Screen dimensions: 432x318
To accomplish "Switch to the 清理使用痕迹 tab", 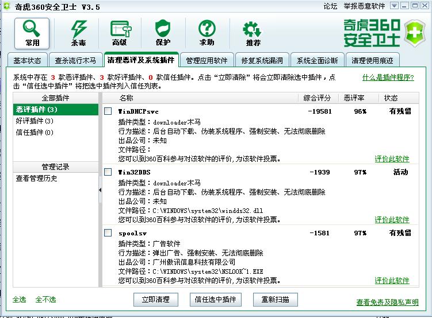I will [372, 60].
